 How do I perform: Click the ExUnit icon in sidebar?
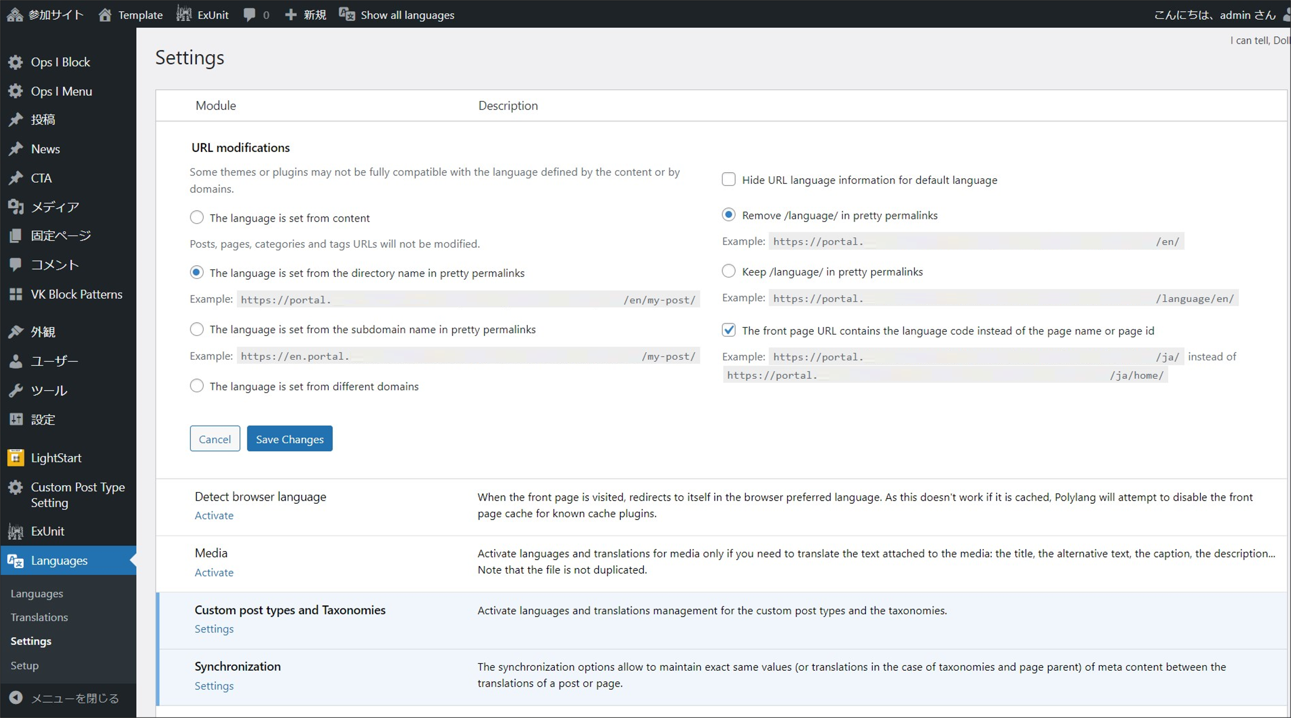point(15,531)
